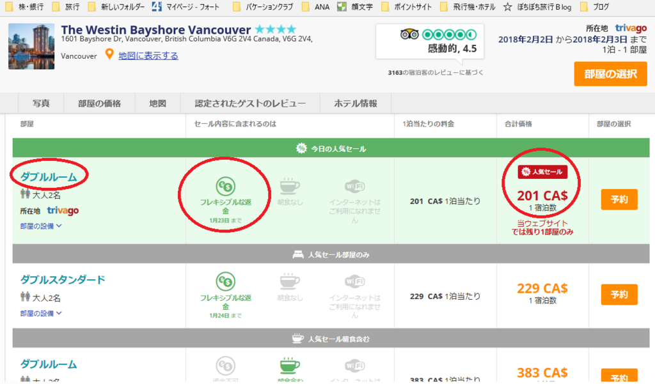Open the ぼちぼち旅行Blog starred bookmark

coord(537,6)
